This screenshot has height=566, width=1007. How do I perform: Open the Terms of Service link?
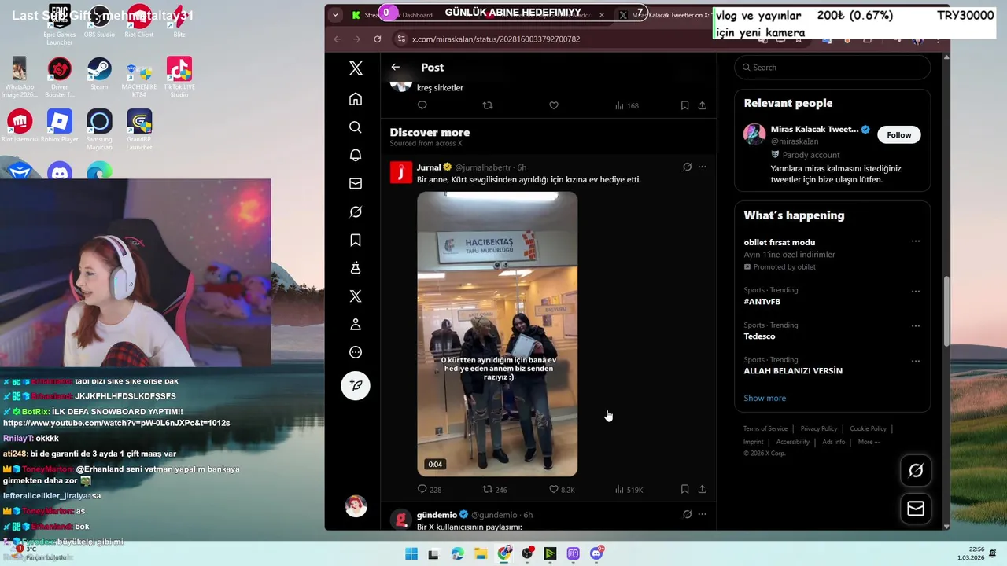765,428
